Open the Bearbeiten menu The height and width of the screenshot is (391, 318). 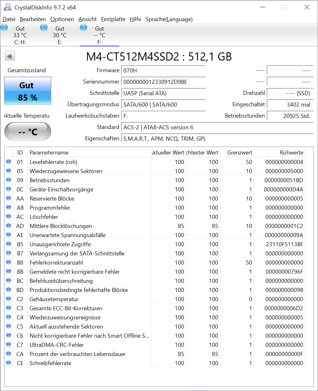[x=33, y=19]
